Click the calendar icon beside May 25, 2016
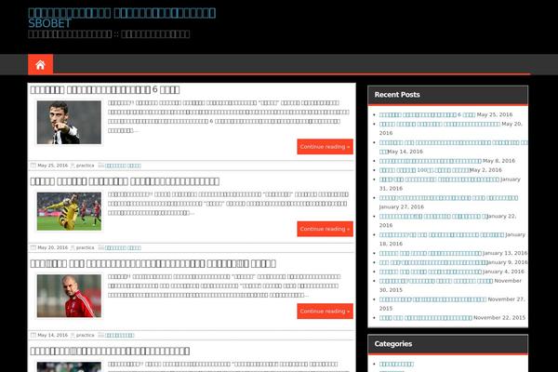 tap(33, 166)
